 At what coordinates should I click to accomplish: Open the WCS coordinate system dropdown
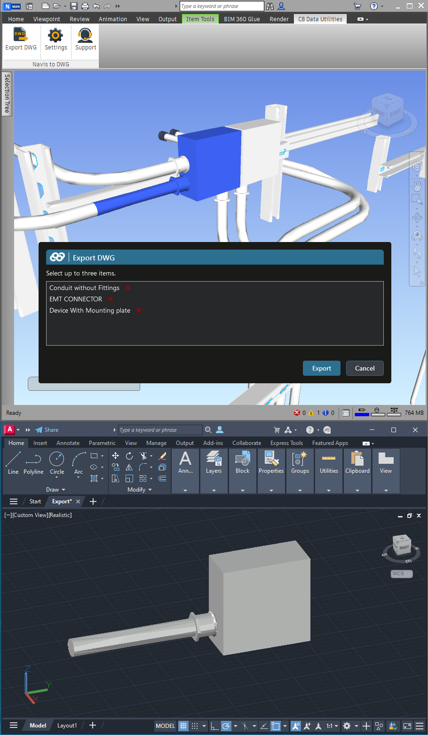coord(402,573)
